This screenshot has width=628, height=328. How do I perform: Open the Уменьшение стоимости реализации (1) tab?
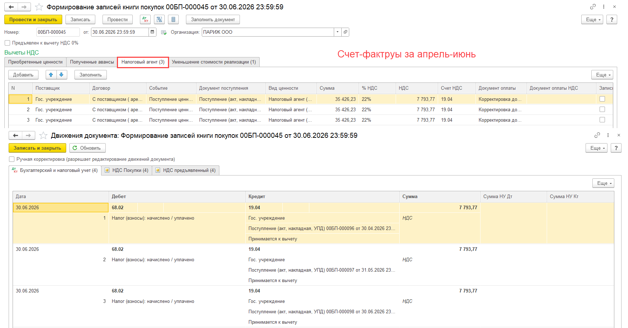click(x=214, y=62)
